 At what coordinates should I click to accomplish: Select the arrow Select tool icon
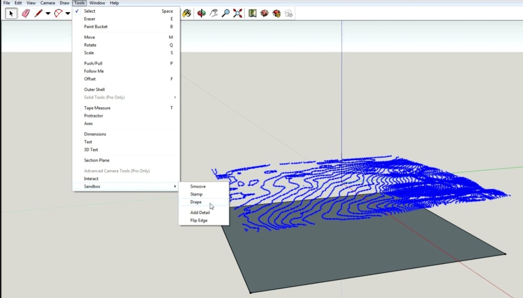tap(11, 13)
